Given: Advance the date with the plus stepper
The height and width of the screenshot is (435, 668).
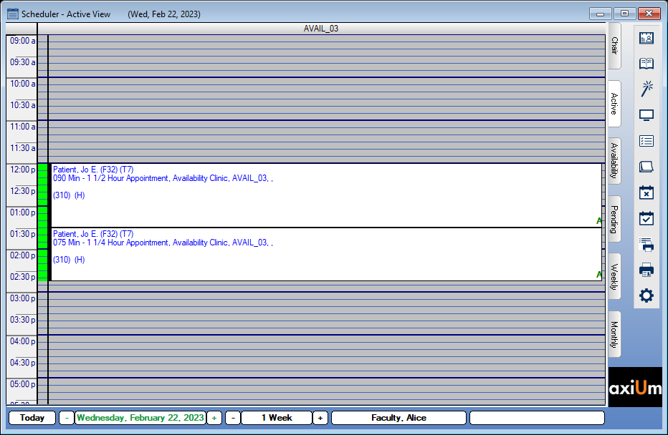Looking at the screenshot, I should click(x=213, y=418).
